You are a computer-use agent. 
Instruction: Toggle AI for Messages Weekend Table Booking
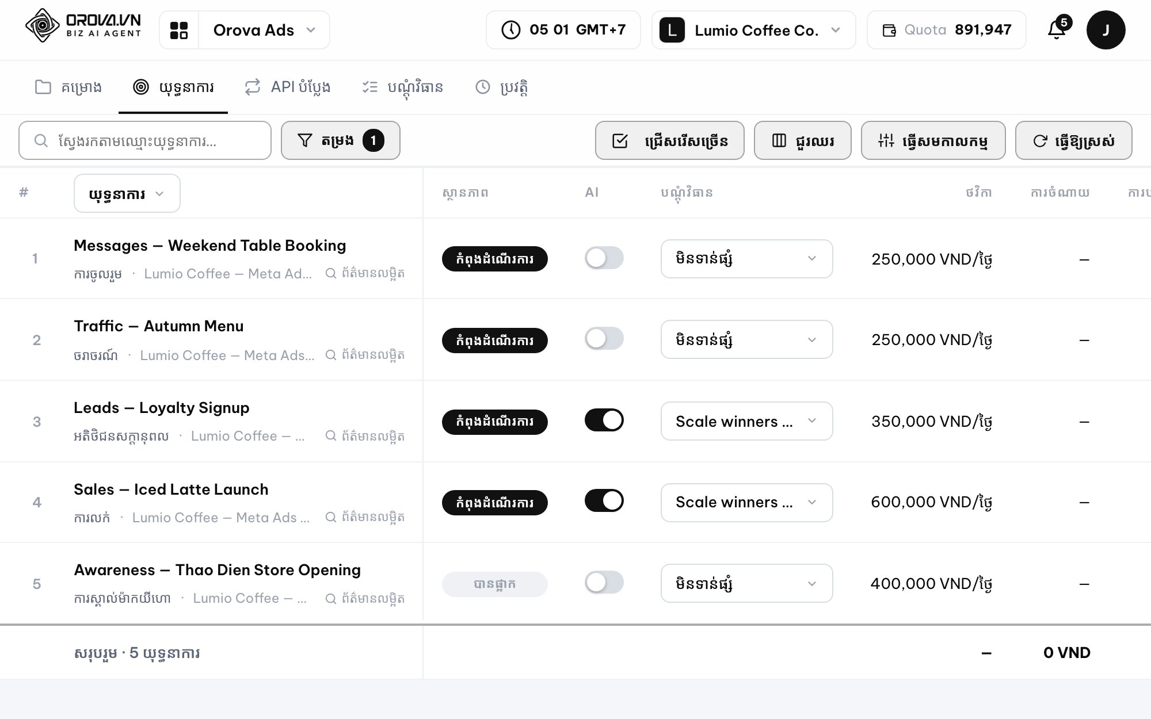click(x=604, y=258)
